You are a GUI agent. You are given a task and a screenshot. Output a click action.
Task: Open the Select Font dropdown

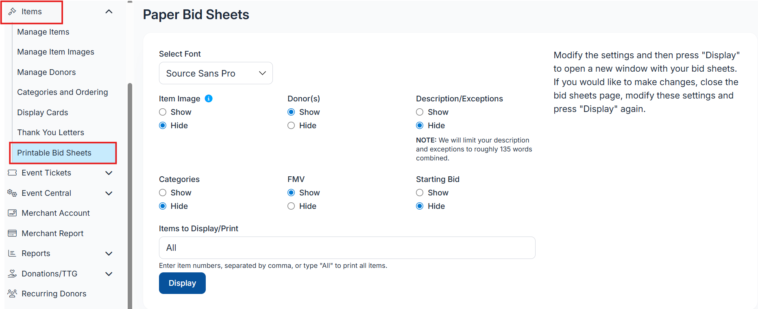[x=216, y=73]
